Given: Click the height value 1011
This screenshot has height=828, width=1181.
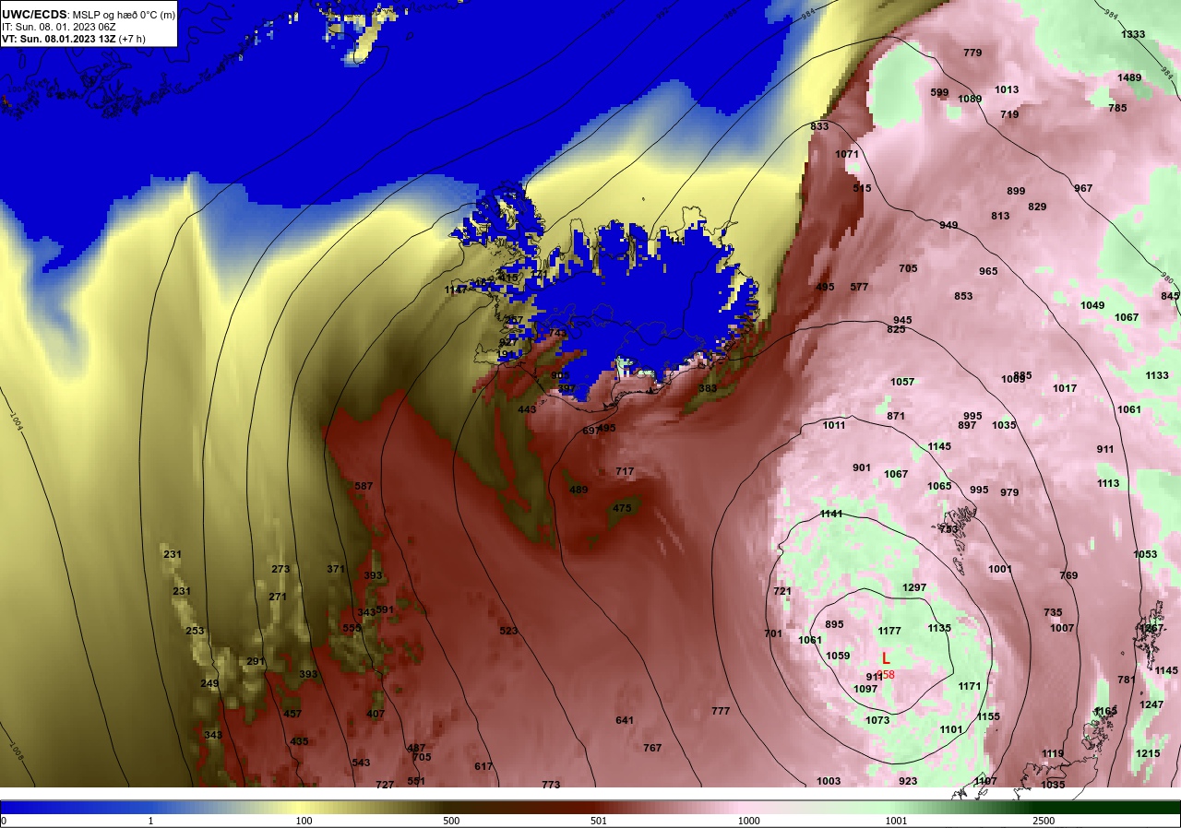Looking at the screenshot, I should 834,425.
